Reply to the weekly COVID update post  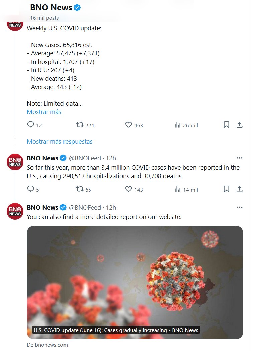31,125
